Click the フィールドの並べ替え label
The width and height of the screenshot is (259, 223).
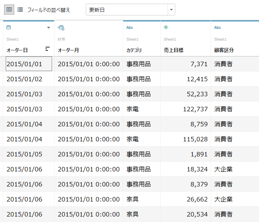tap(49, 10)
